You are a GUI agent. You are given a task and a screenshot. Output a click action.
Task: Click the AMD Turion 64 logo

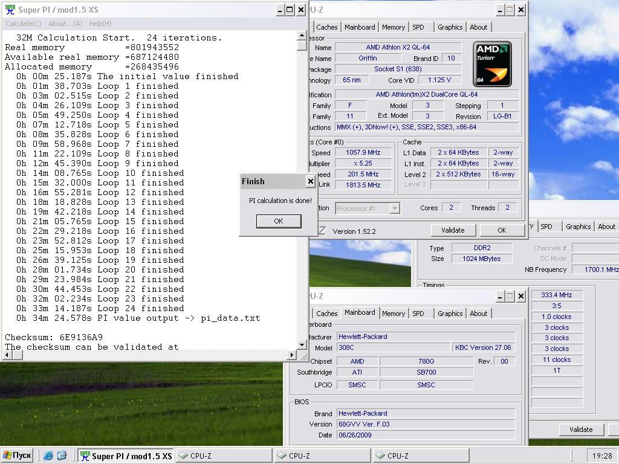(x=492, y=64)
